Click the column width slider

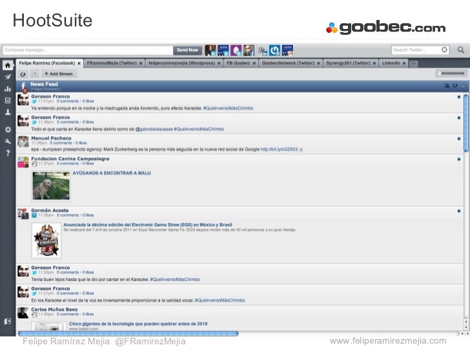point(451,73)
